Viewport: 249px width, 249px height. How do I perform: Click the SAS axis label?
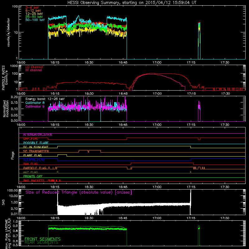coord(3,202)
